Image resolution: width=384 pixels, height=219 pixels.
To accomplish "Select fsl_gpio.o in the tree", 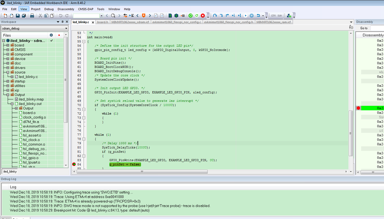I will [31, 158].
